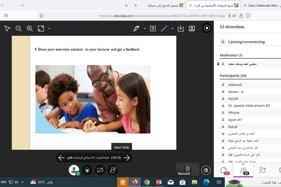Show hidden system tray icons chevron

coord(22,182)
